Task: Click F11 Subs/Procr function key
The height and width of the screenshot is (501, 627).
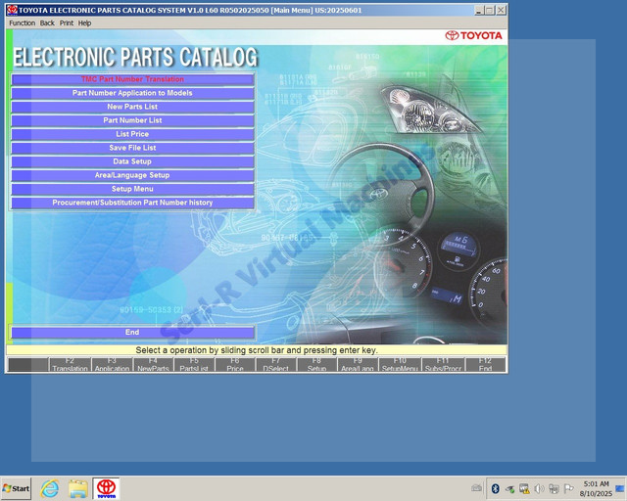Action: click(x=443, y=365)
